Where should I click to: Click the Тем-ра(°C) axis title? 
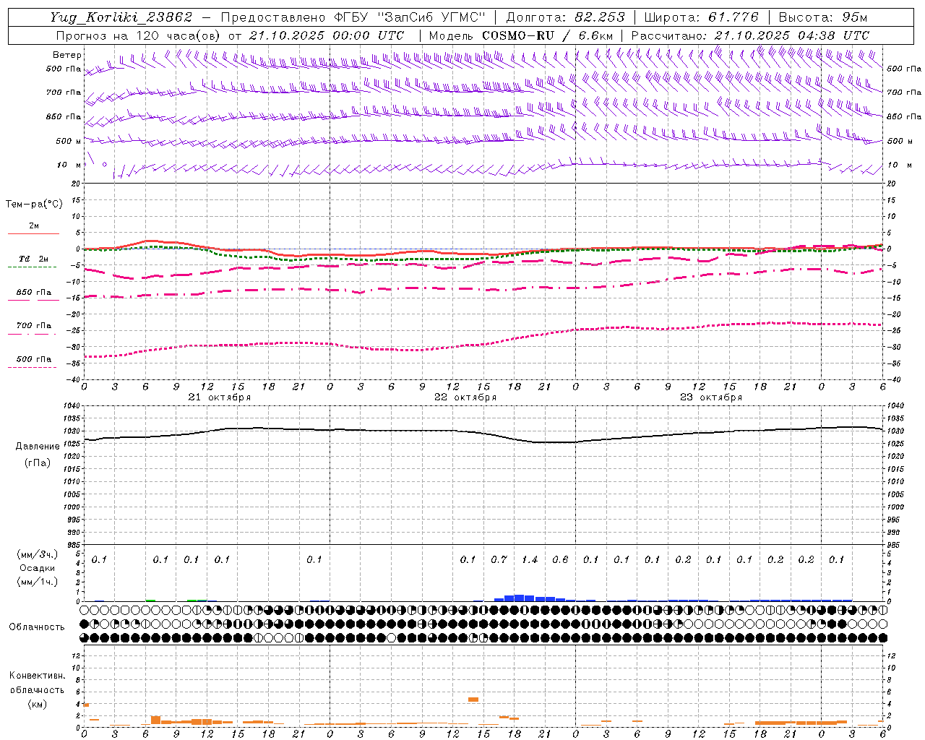34,205
